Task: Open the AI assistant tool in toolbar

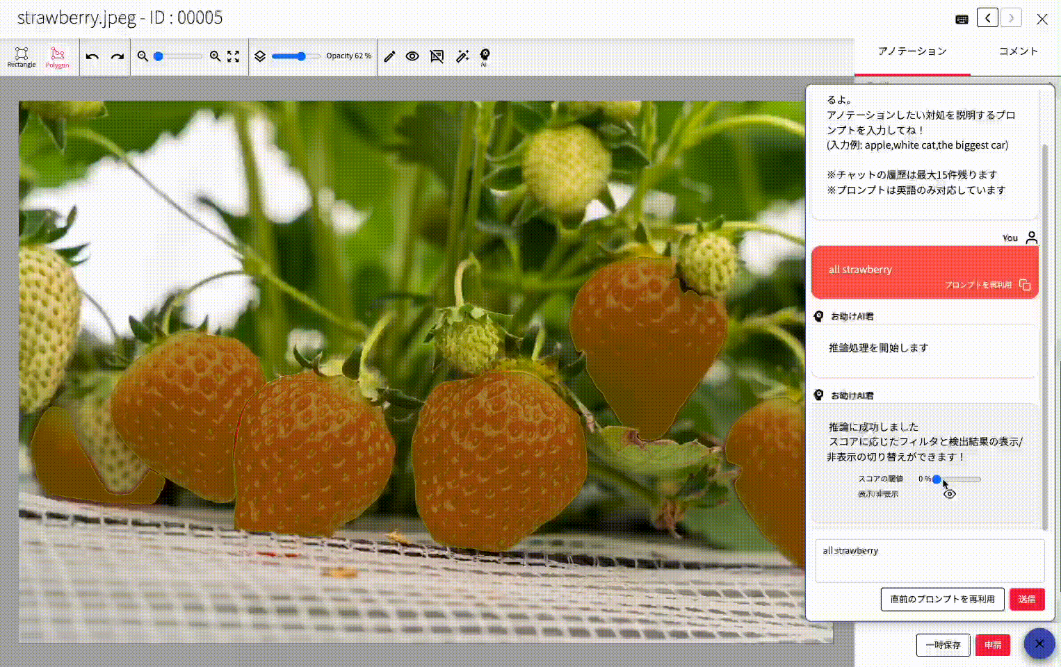Action: click(485, 57)
